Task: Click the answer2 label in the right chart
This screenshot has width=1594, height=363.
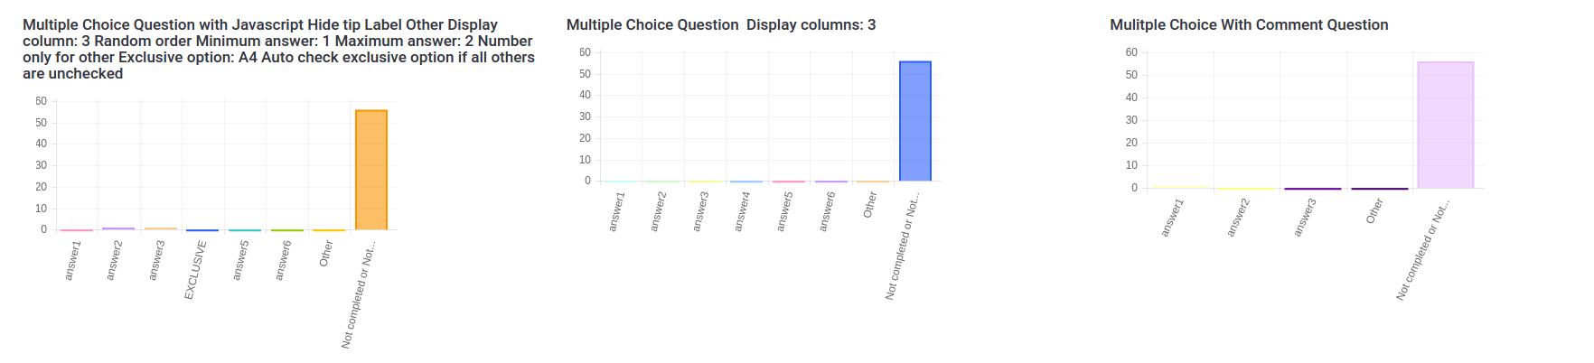Action: click(x=1237, y=218)
